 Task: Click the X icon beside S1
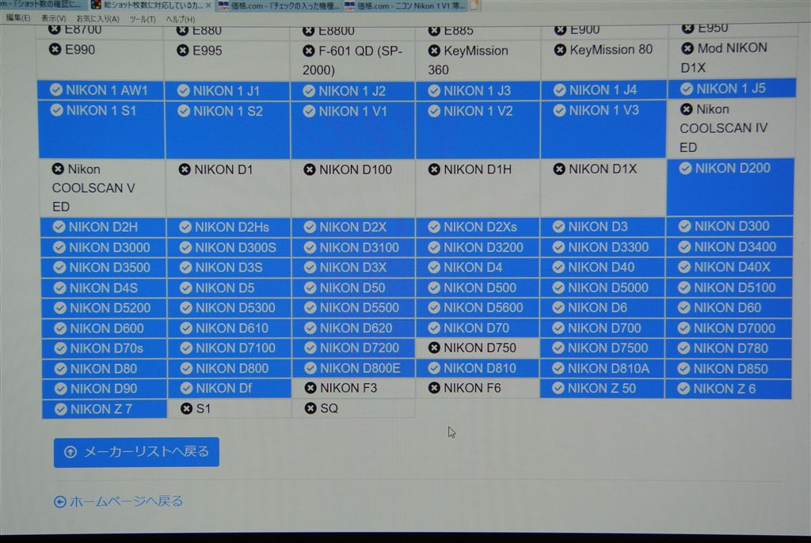click(x=187, y=408)
